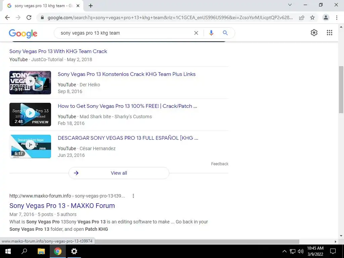Go back to the previous page
Screen dimensions: 344x258
(x=7, y=17)
